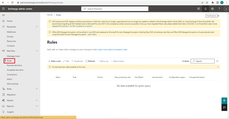Move up the selected rule
The image size is (229, 119).
[x=103, y=61]
